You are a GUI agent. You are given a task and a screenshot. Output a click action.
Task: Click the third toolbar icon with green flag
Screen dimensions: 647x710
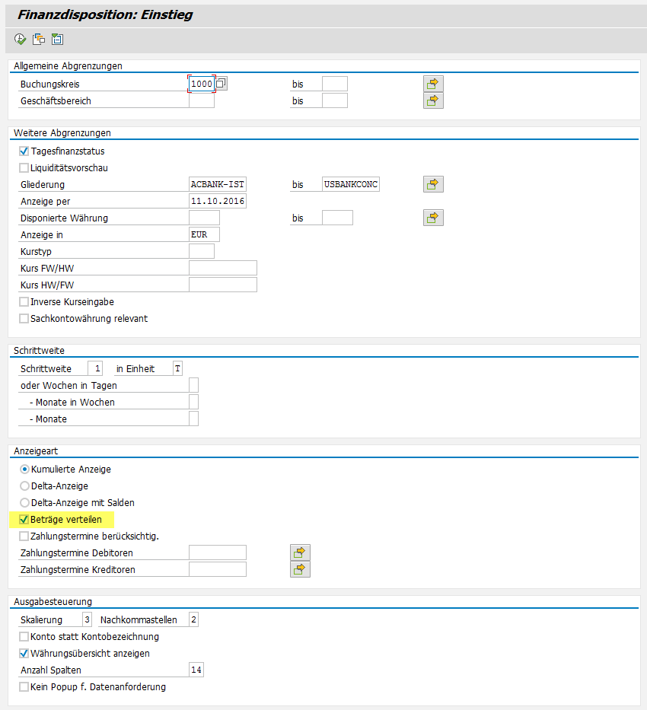[56, 39]
